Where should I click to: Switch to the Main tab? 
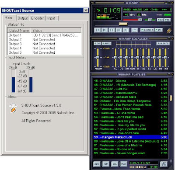[x=8, y=18]
